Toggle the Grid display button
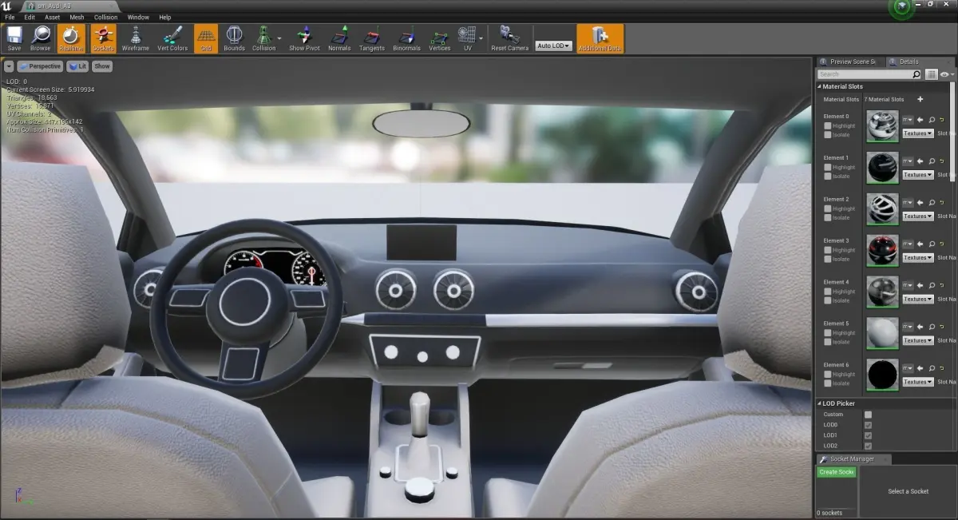The width and height of the screenshot is (958, 520). click(206, 38)
